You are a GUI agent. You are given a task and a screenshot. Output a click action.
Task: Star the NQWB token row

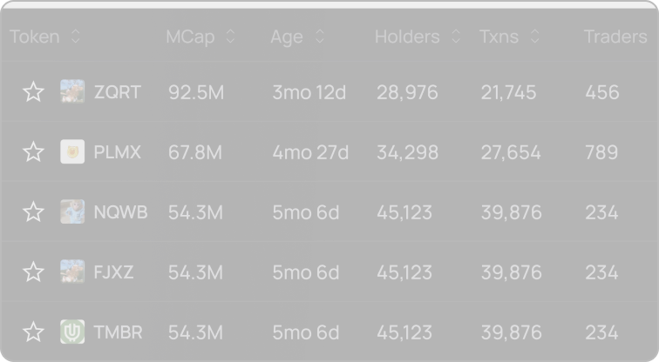coord(33,211)
